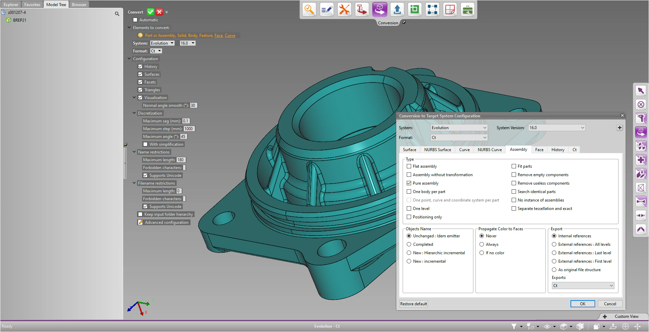Click the blue export arrow icon in the toolbar
Image resolution: width=649 pixels, height=332 pixels.
point(397,9)
